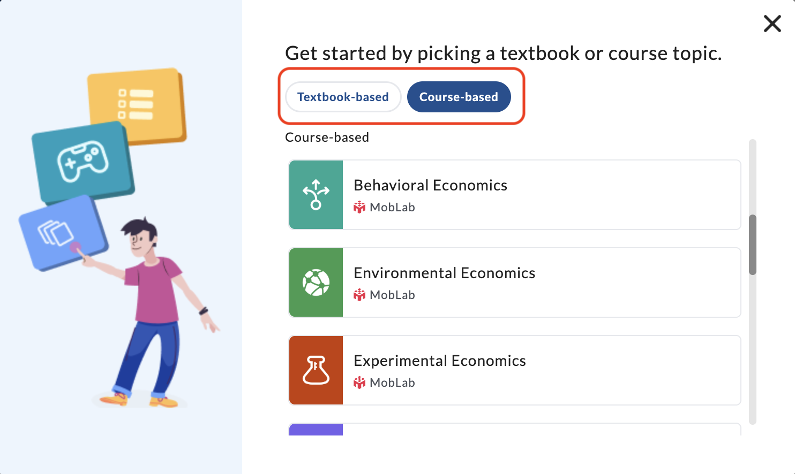Click MobLab text under Experimental Economics

tap(392, 383)
